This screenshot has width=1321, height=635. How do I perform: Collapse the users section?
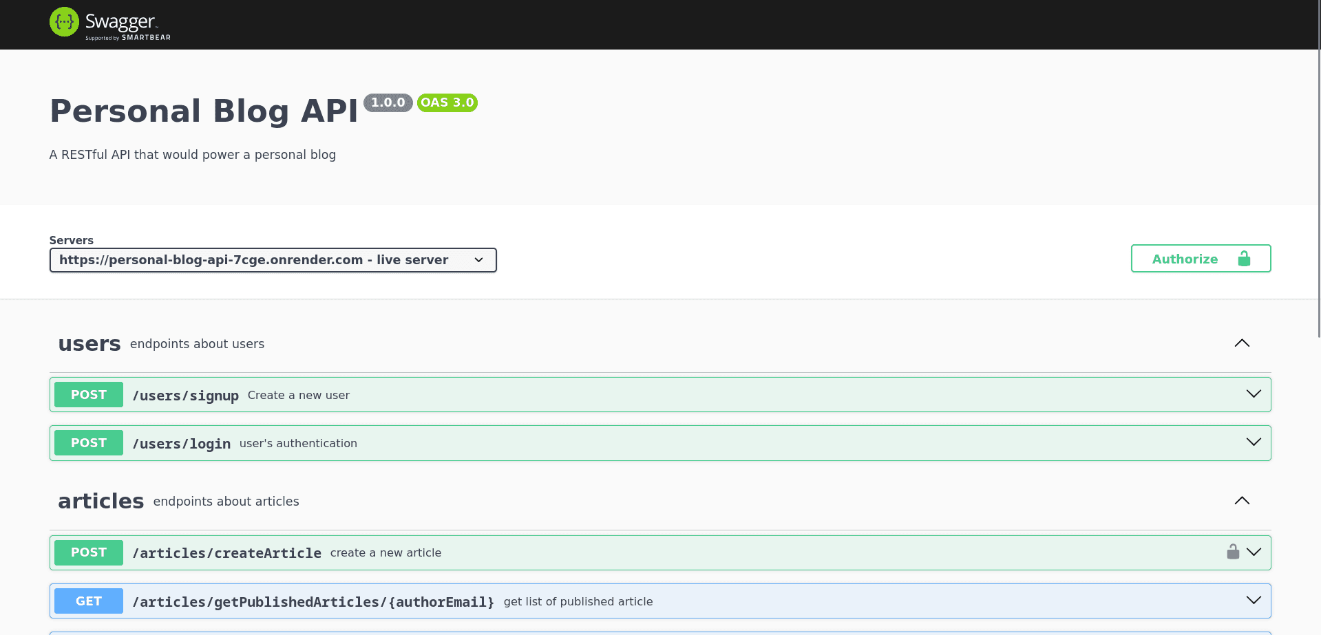(x=1242, y=343)
